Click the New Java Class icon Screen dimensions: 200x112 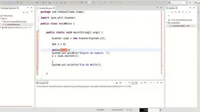[65, 2]
